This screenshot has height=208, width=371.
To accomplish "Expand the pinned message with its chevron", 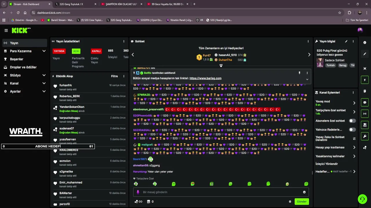I will (x=307, y=79).
